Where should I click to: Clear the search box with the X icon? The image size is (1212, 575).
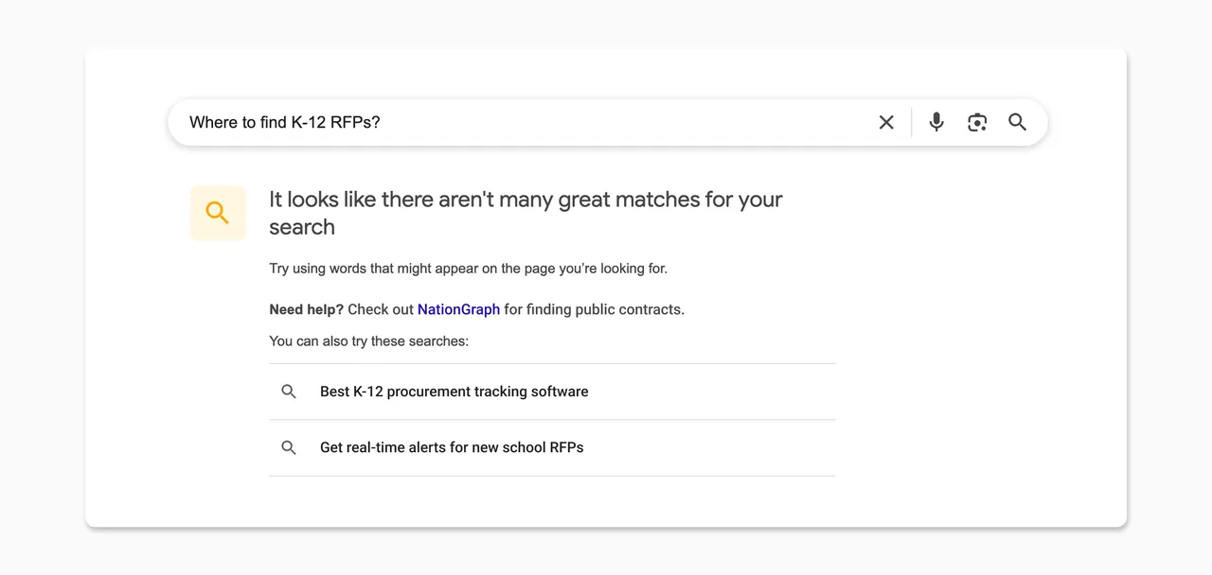pos(886,122)
